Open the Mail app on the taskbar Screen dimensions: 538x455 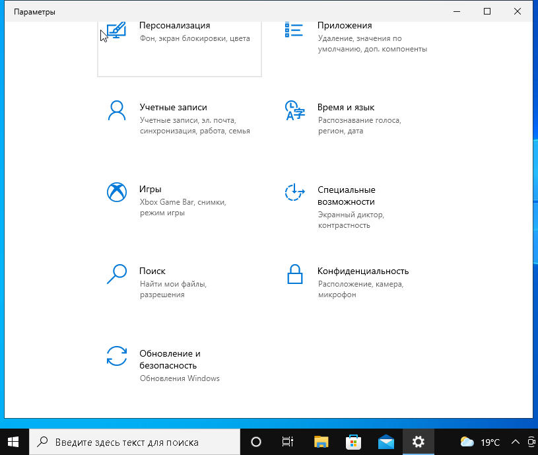386,442
